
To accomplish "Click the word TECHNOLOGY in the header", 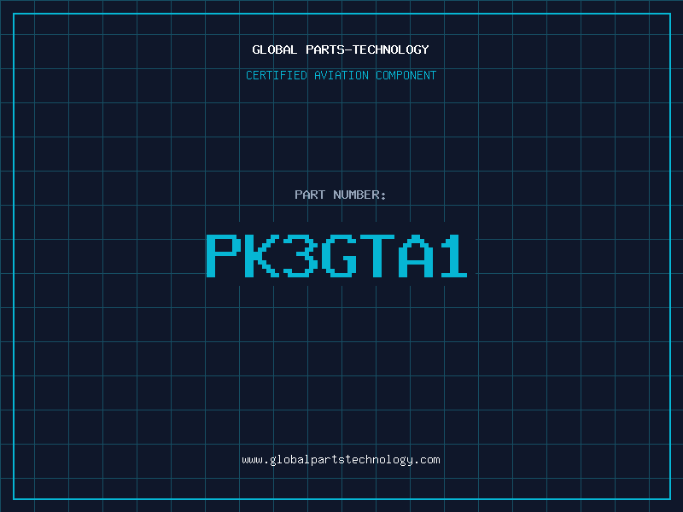I will pos(391,49).
